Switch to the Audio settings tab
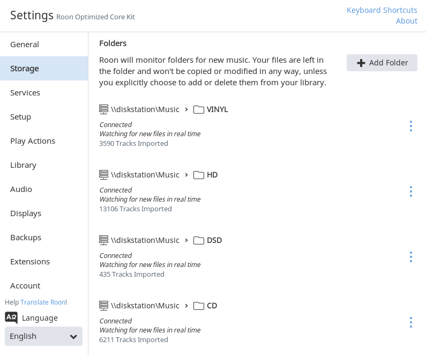The width and height of the screenshot is (426, 355). coord(21,189)
